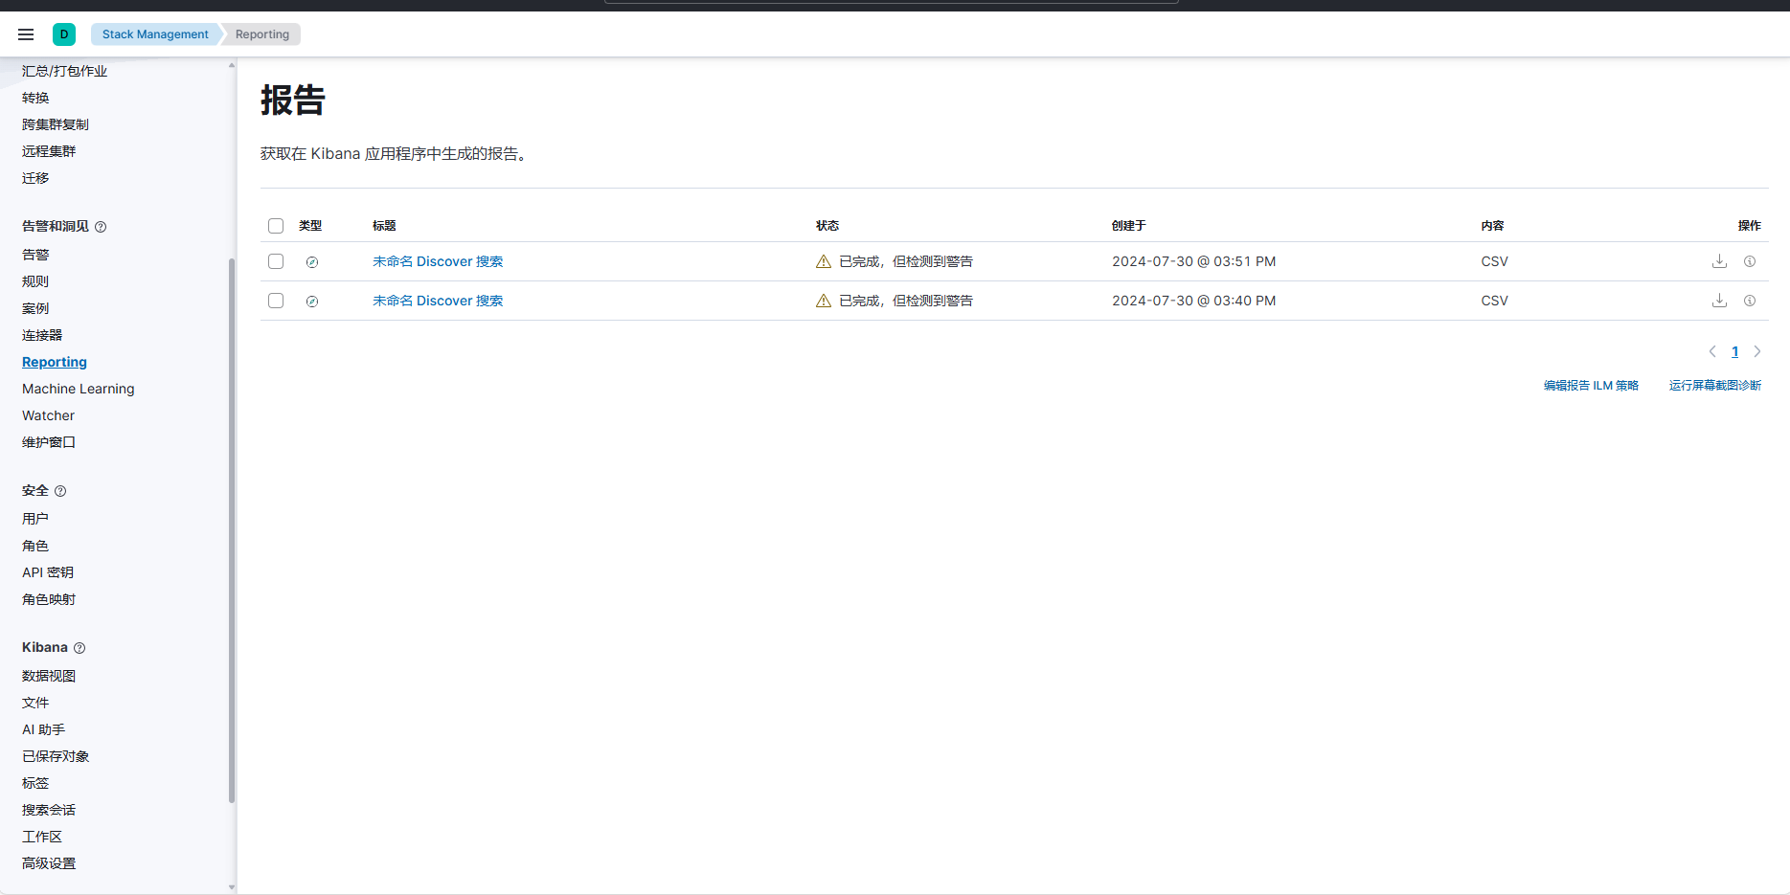Open AI 助手 in sidebar
This screenshot has width=1790, height=895.
(x=44, y=729)
